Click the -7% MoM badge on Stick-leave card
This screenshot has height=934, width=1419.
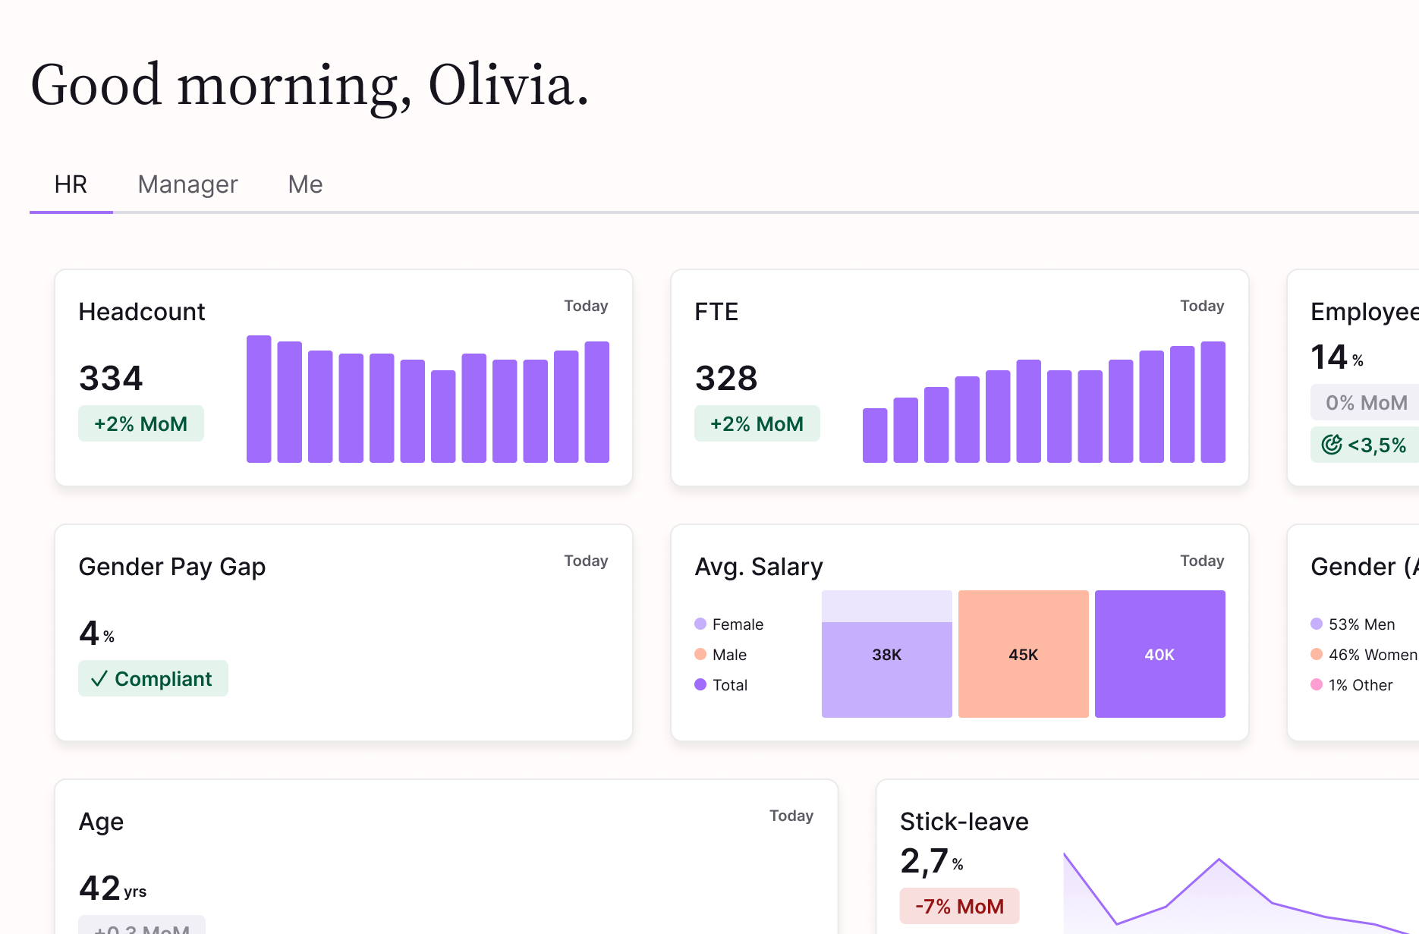pyautogui.click(x=959, y=906)
